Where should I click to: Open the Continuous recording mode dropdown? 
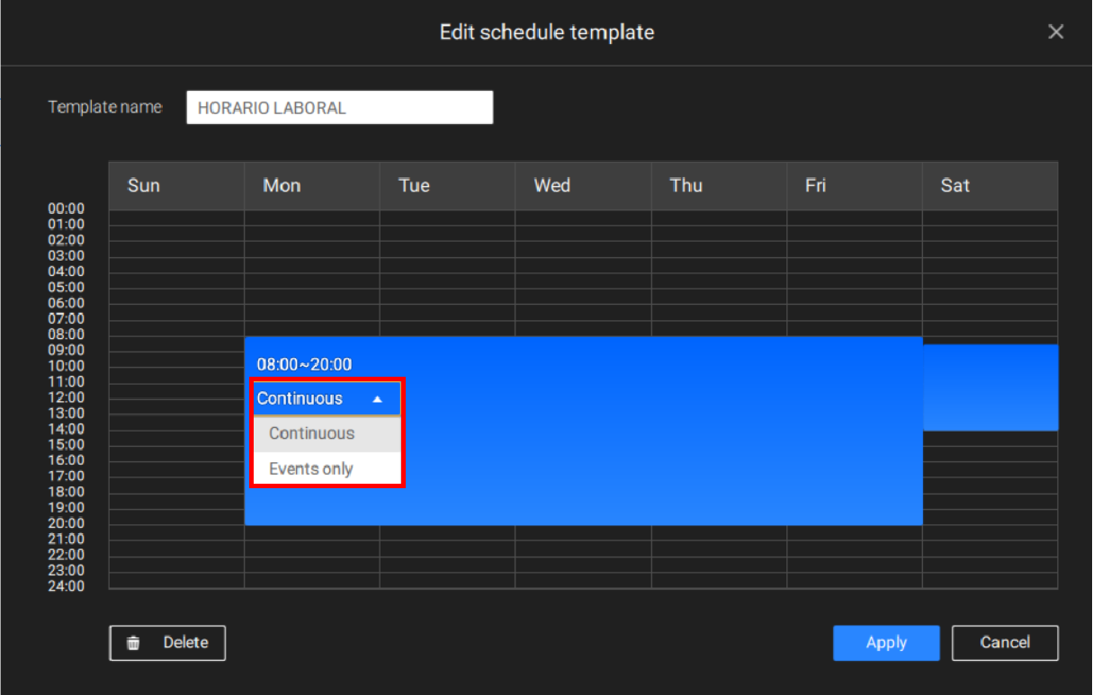tap(327, 398)
